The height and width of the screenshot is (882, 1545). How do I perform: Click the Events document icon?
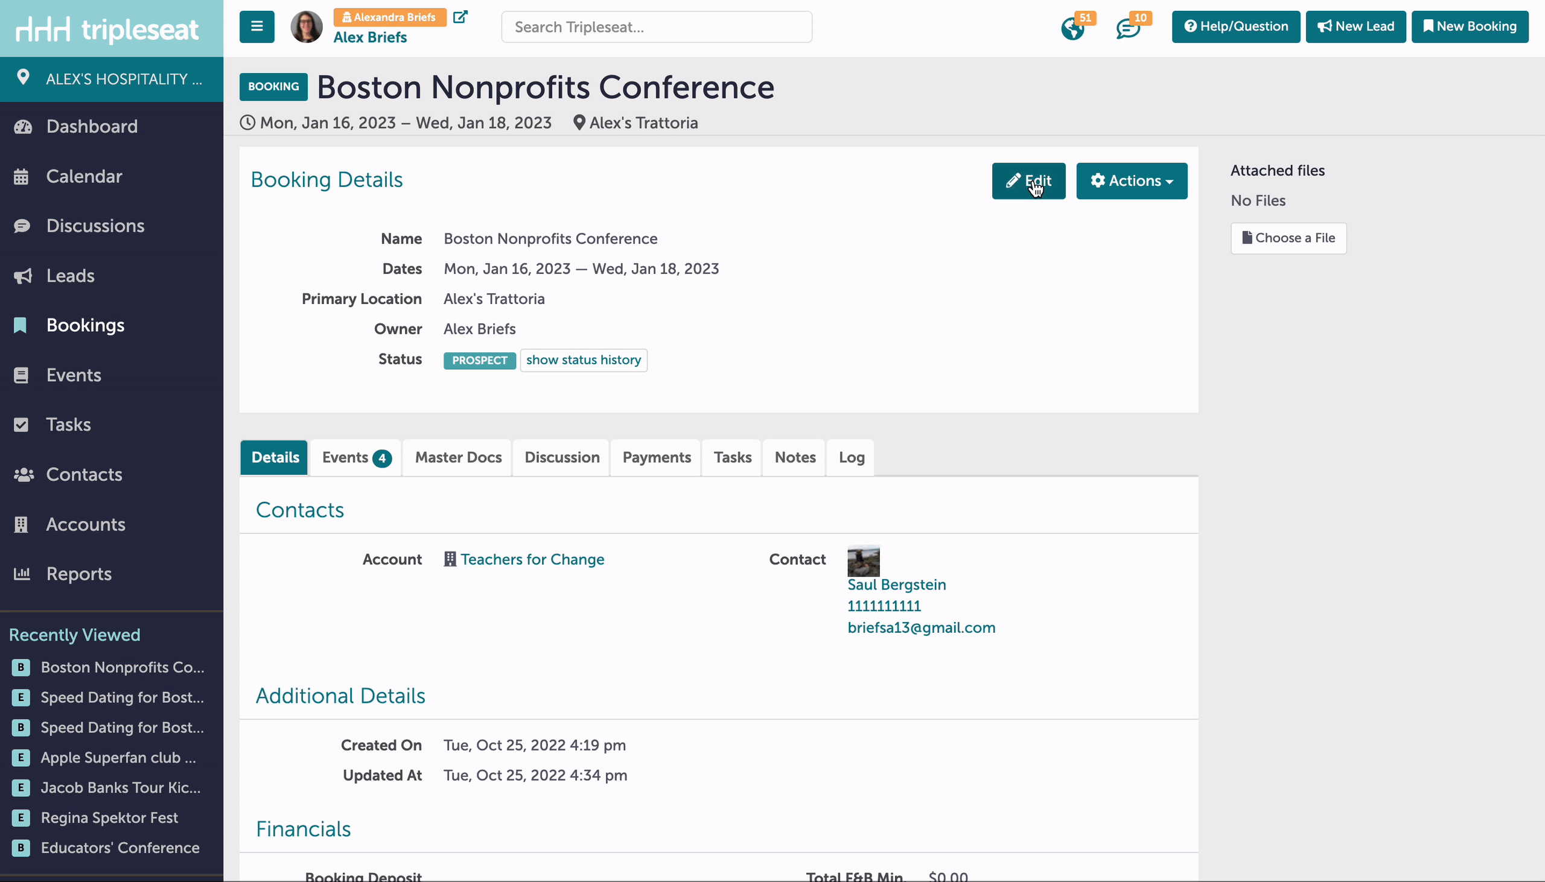(x=21, y=376)
